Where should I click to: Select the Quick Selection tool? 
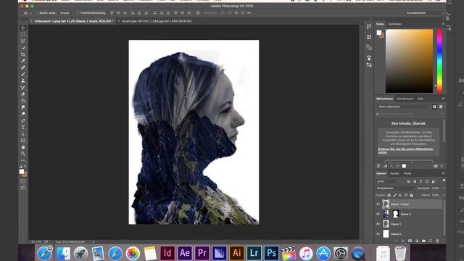pos(23,48)
